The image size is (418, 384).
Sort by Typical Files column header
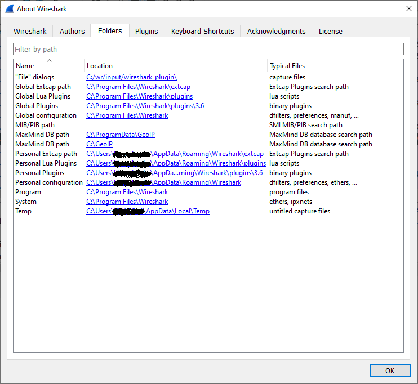tap(335, 65)
